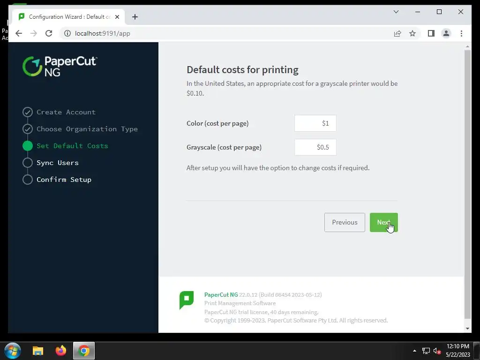Screen dimensions: 480x360
Task: Click the Next button
Action: [x=383, y=222]
